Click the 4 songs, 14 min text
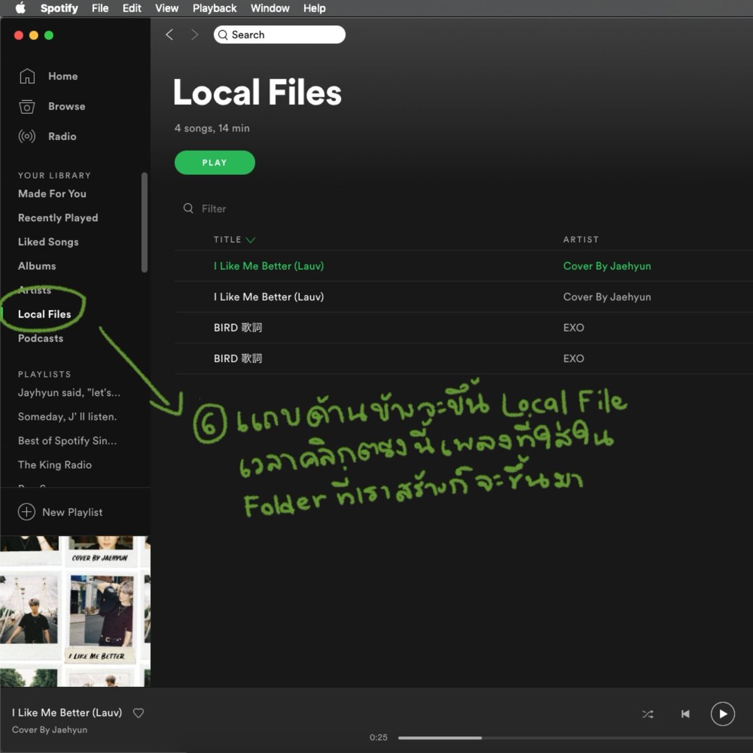753x753 pixels. coord(212,128)
